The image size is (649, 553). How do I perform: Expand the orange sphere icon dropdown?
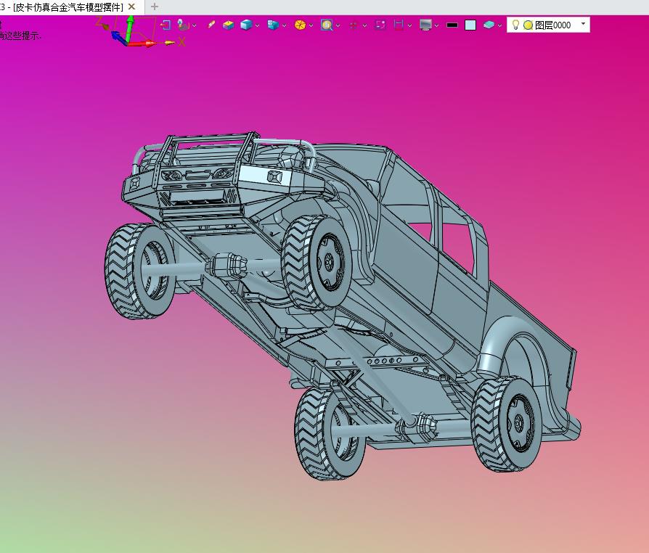[x=311, y=25]
